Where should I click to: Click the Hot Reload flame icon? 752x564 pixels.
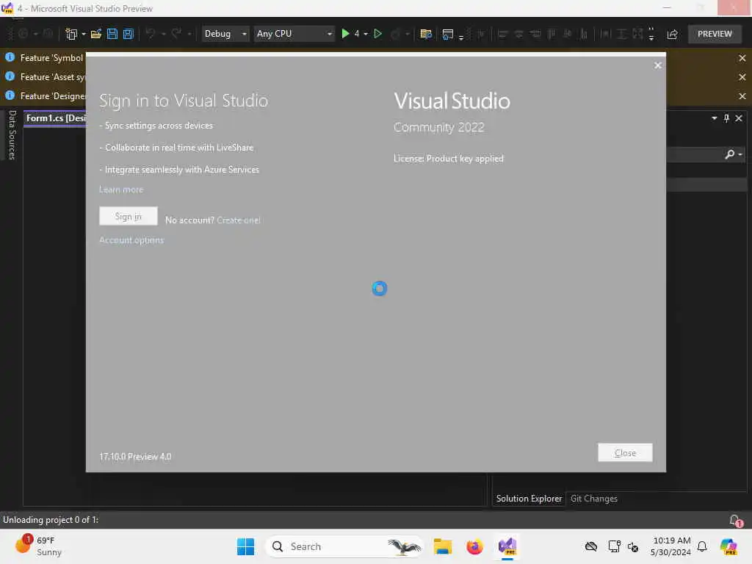point(395,34)
